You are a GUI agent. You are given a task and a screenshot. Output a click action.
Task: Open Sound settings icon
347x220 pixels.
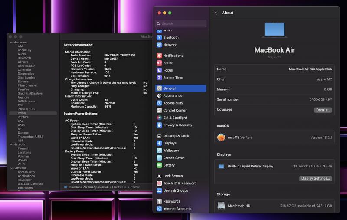pyautogui.click(x=159, y=63)
